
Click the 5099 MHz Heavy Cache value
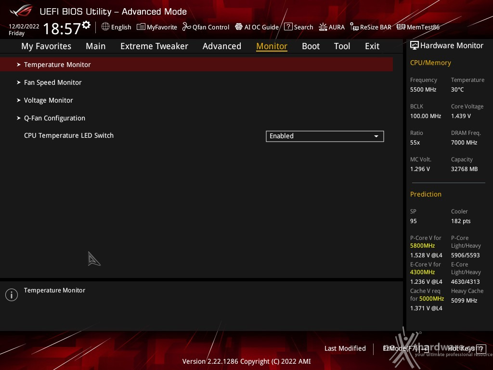click(464, 301)
